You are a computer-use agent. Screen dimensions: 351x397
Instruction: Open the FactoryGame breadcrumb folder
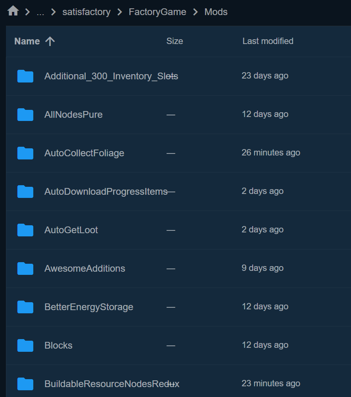tap(157, 12)
